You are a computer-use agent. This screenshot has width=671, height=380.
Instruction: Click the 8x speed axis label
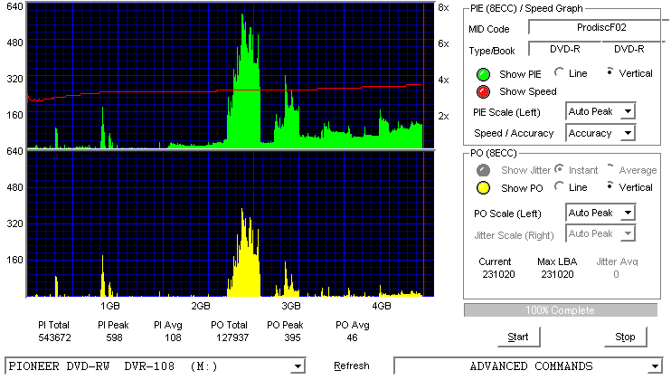pyautogui.click(x=443, y=8)
